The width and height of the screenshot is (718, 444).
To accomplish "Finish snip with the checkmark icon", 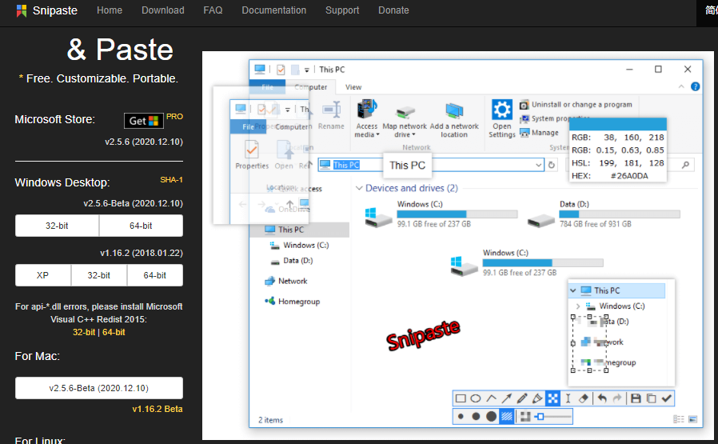I will pos(667,398).
